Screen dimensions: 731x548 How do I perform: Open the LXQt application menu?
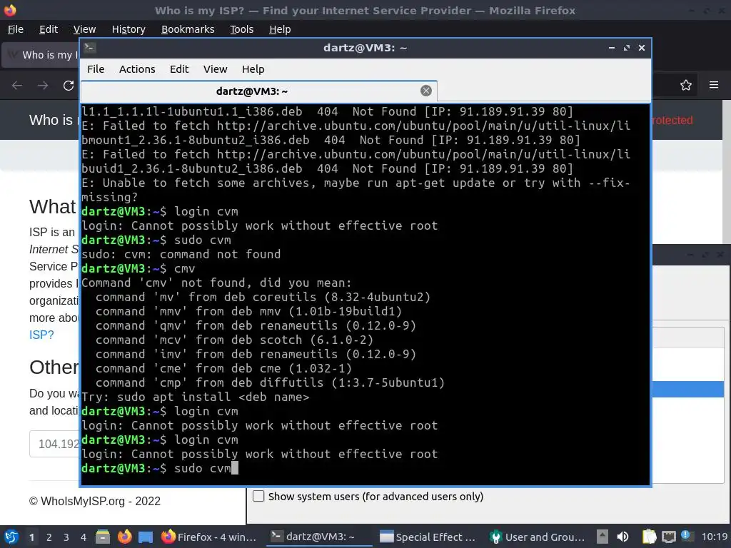tap(11, 537)
